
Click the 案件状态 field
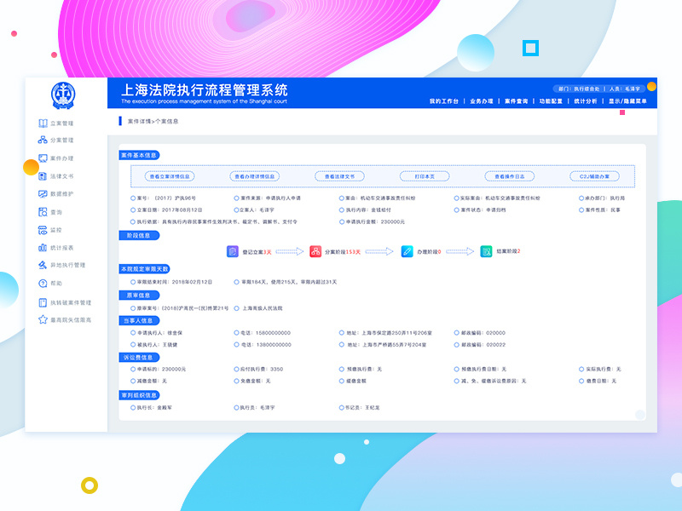pos(480,210)
